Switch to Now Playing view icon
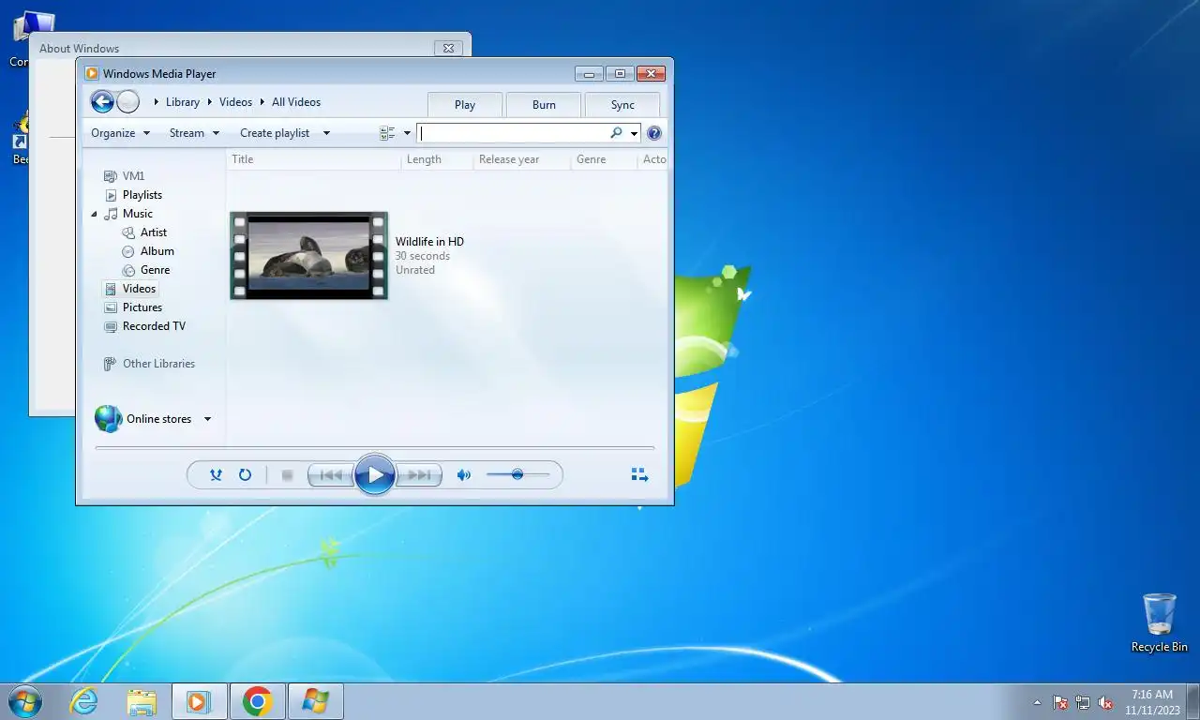 pos(639,475)
